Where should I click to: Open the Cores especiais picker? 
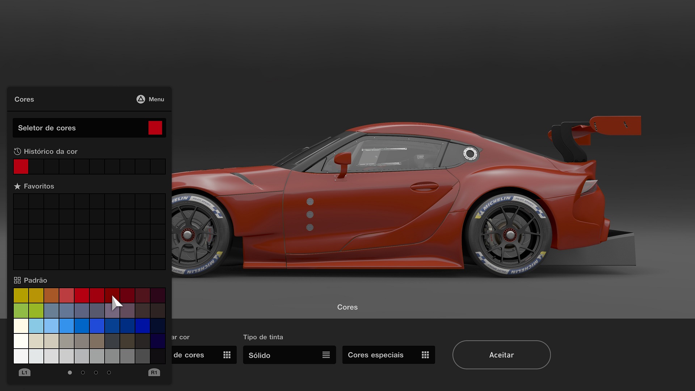[x=388, y=355]
